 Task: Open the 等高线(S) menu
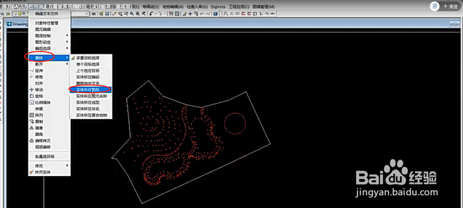tap(151, 7)
